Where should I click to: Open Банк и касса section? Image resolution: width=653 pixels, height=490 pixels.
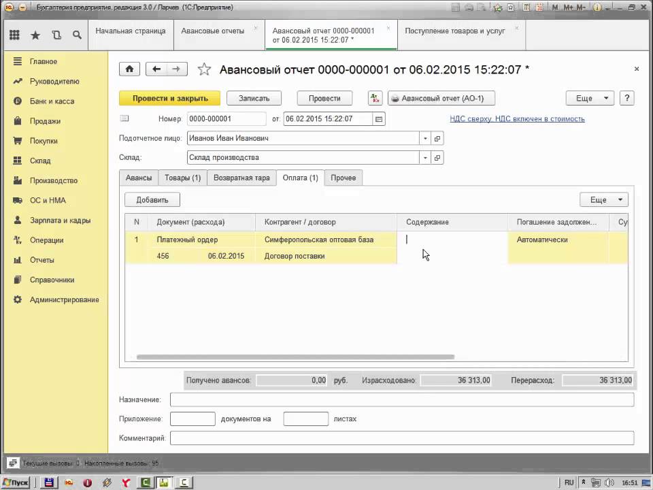[x=52, y=101]
